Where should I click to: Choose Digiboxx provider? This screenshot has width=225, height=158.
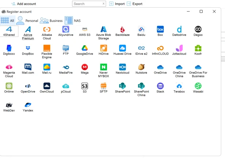(9, 50)
